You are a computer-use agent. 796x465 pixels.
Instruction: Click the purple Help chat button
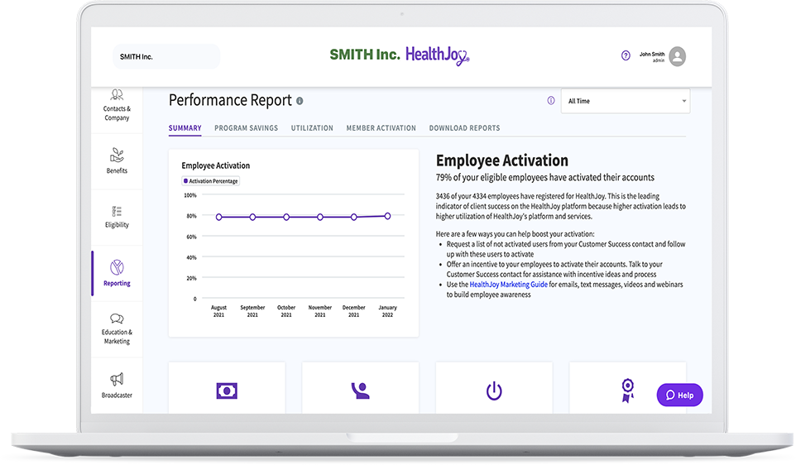(x=679, y=395)
